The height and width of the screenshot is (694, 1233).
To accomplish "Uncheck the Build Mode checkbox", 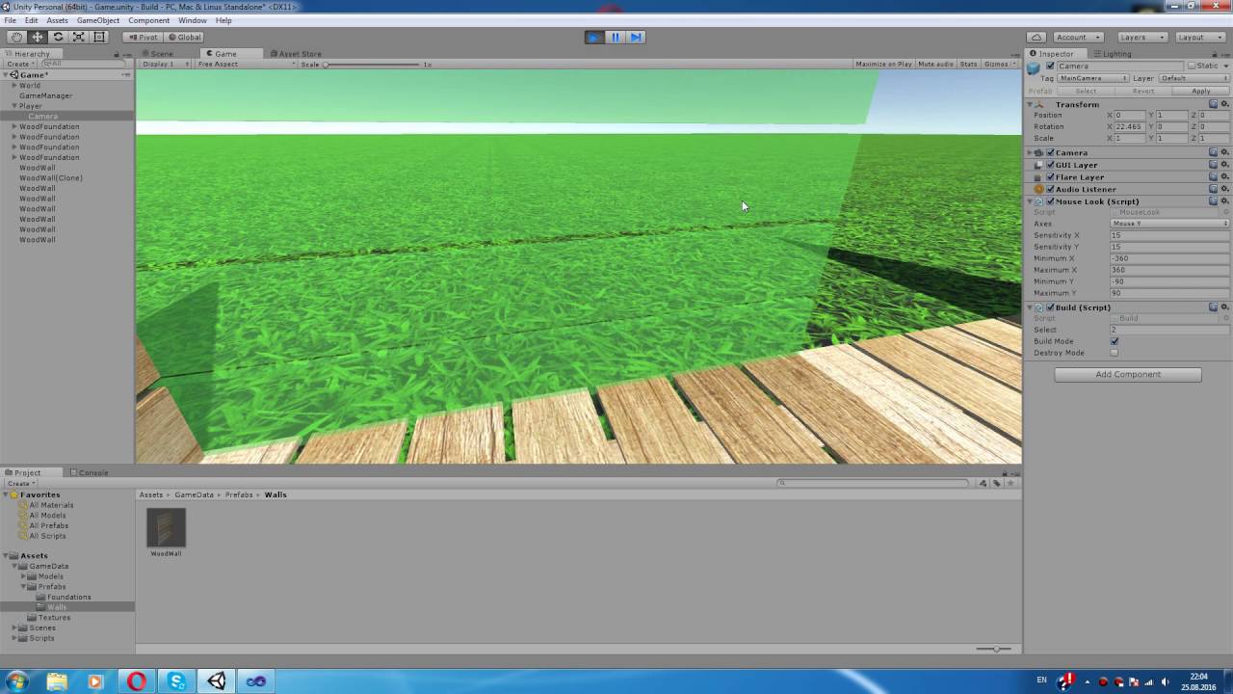I will tap(1115, 341).
